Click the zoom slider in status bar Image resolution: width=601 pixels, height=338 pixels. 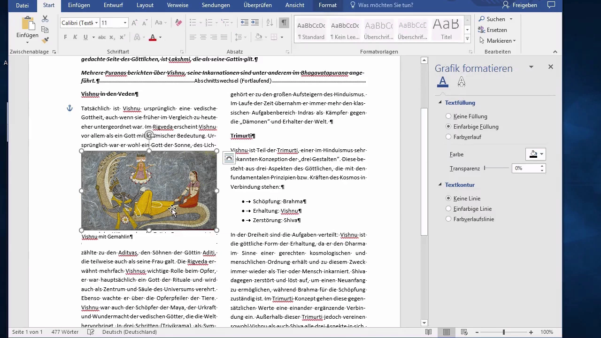504,332
